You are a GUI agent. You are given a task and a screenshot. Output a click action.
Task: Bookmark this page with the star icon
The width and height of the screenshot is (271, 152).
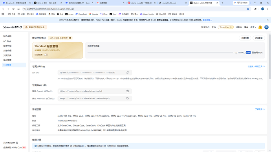tap(248, 9)
